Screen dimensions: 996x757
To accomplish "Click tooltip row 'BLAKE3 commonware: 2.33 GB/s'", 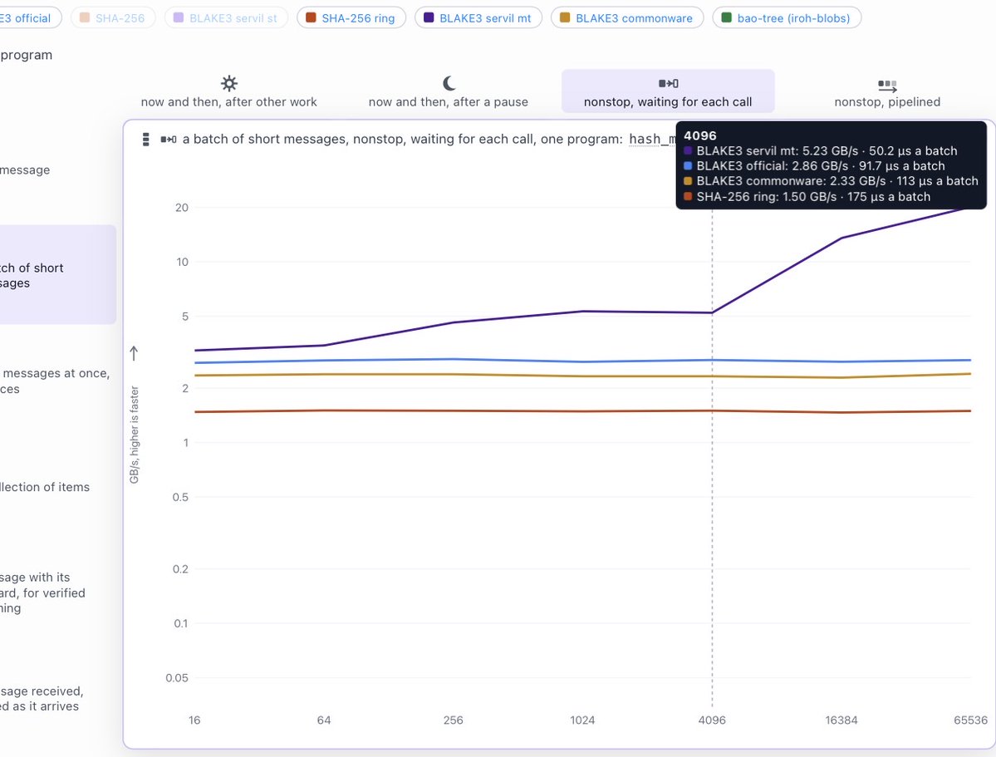I will tap(831, 181).
